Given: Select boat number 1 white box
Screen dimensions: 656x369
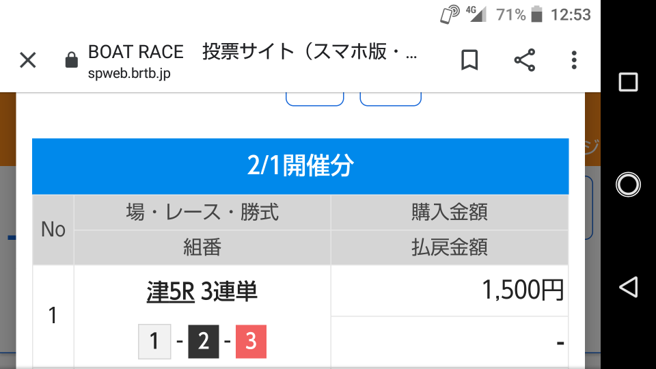Looking at the screenshot, I should [x=154, y=342].
